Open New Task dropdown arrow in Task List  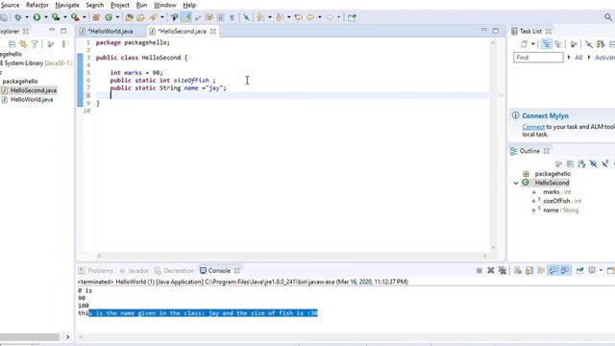[x=532, y=44]
